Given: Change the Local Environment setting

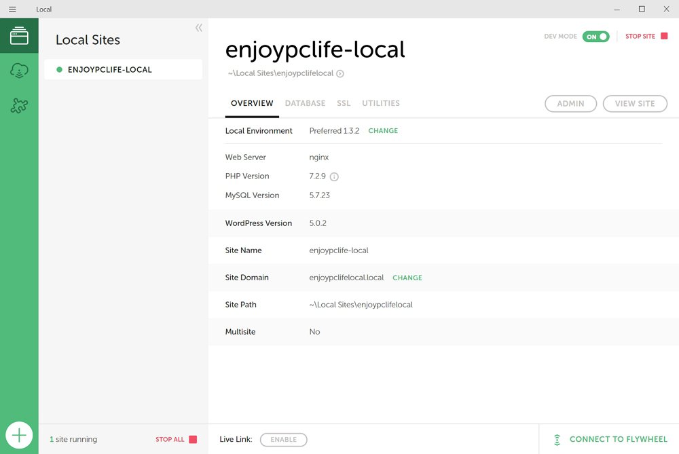Looking at the screenshot, I should [x=383, y=131].
